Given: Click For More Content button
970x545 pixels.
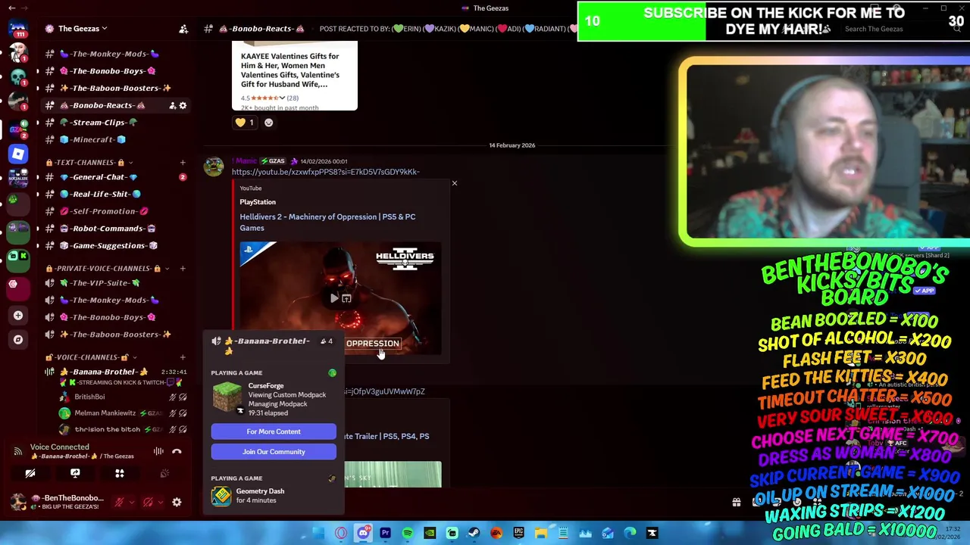Looking at the screenshot, I should pos(274,431).
